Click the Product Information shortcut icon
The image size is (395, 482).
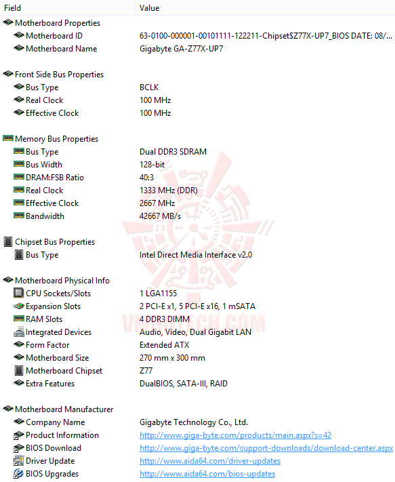(x=19, y=435)
